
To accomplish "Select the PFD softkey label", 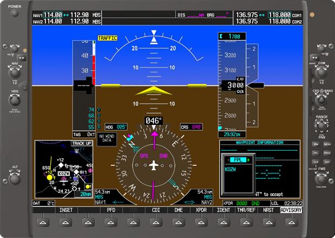I will pos(111,210).
